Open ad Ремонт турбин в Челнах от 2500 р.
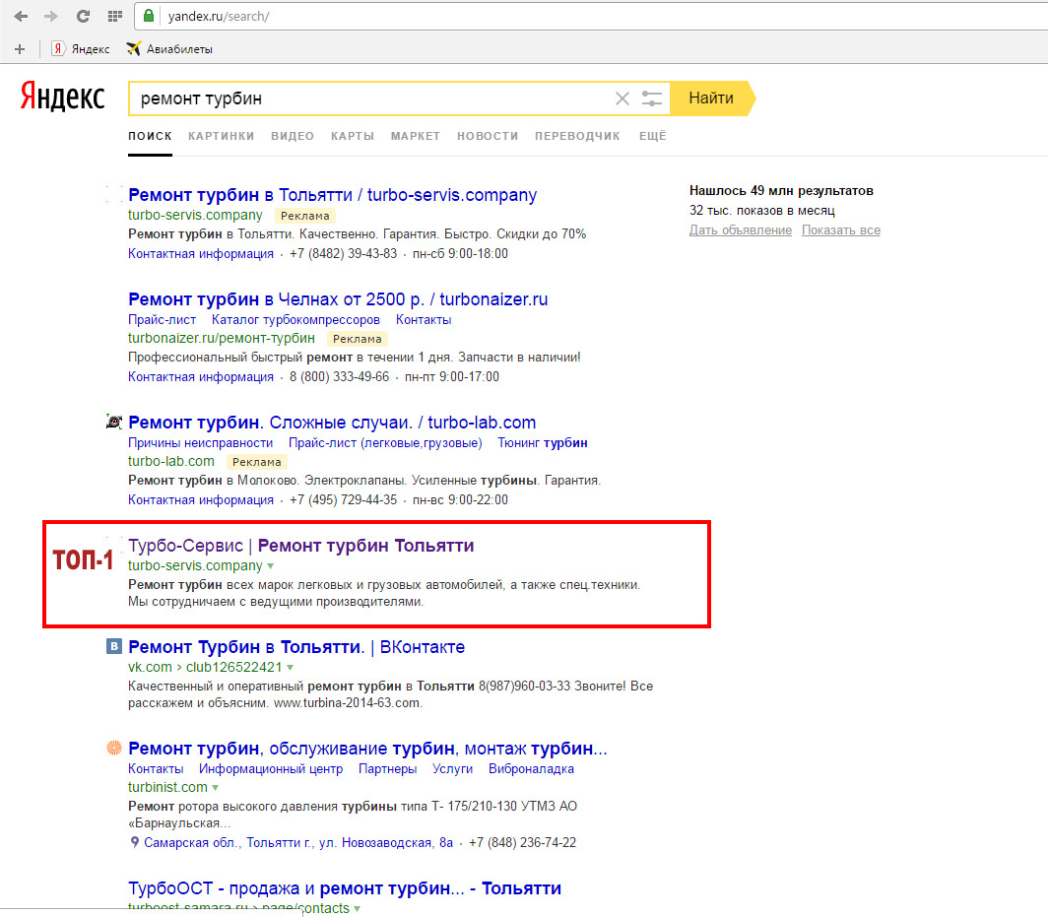This screenshot has width=1048, height=917. [338, 298]
